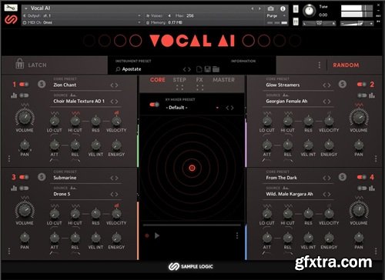Switch to the FX tab
Viewport: 385px width, 280px height.
coord(199,80)
